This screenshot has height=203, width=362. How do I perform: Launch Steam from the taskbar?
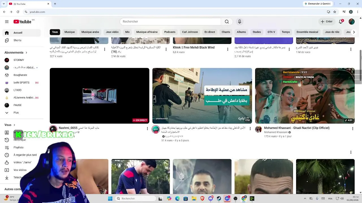[x=219, y=198]
